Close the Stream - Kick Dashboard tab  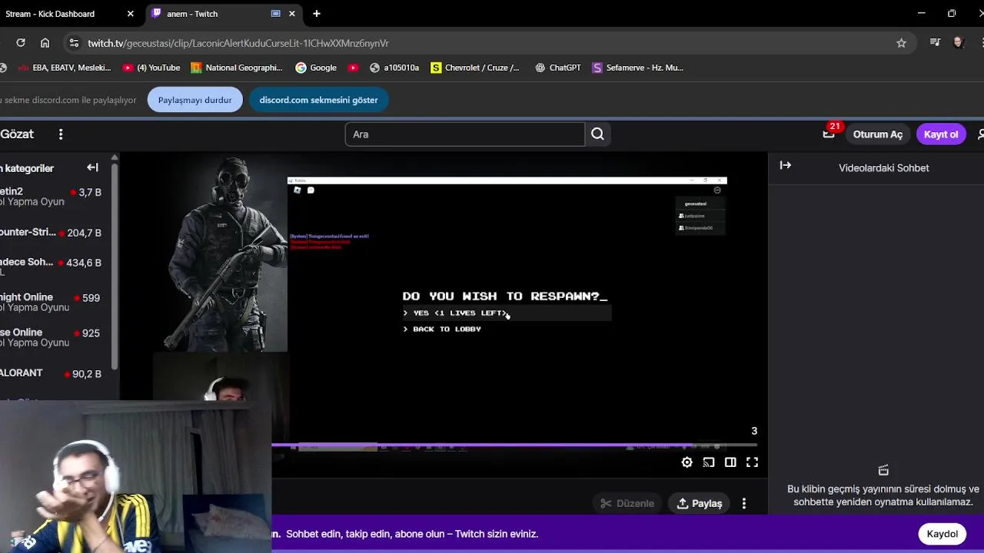(130, 14)
